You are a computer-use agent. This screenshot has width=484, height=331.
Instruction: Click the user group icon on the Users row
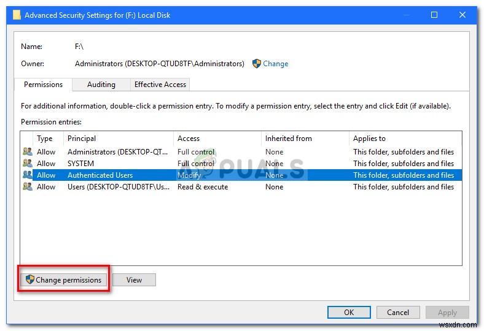28,186
